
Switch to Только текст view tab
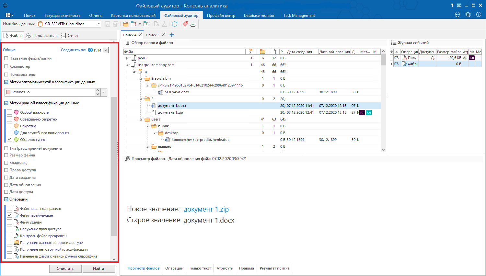tap(200, 268)
